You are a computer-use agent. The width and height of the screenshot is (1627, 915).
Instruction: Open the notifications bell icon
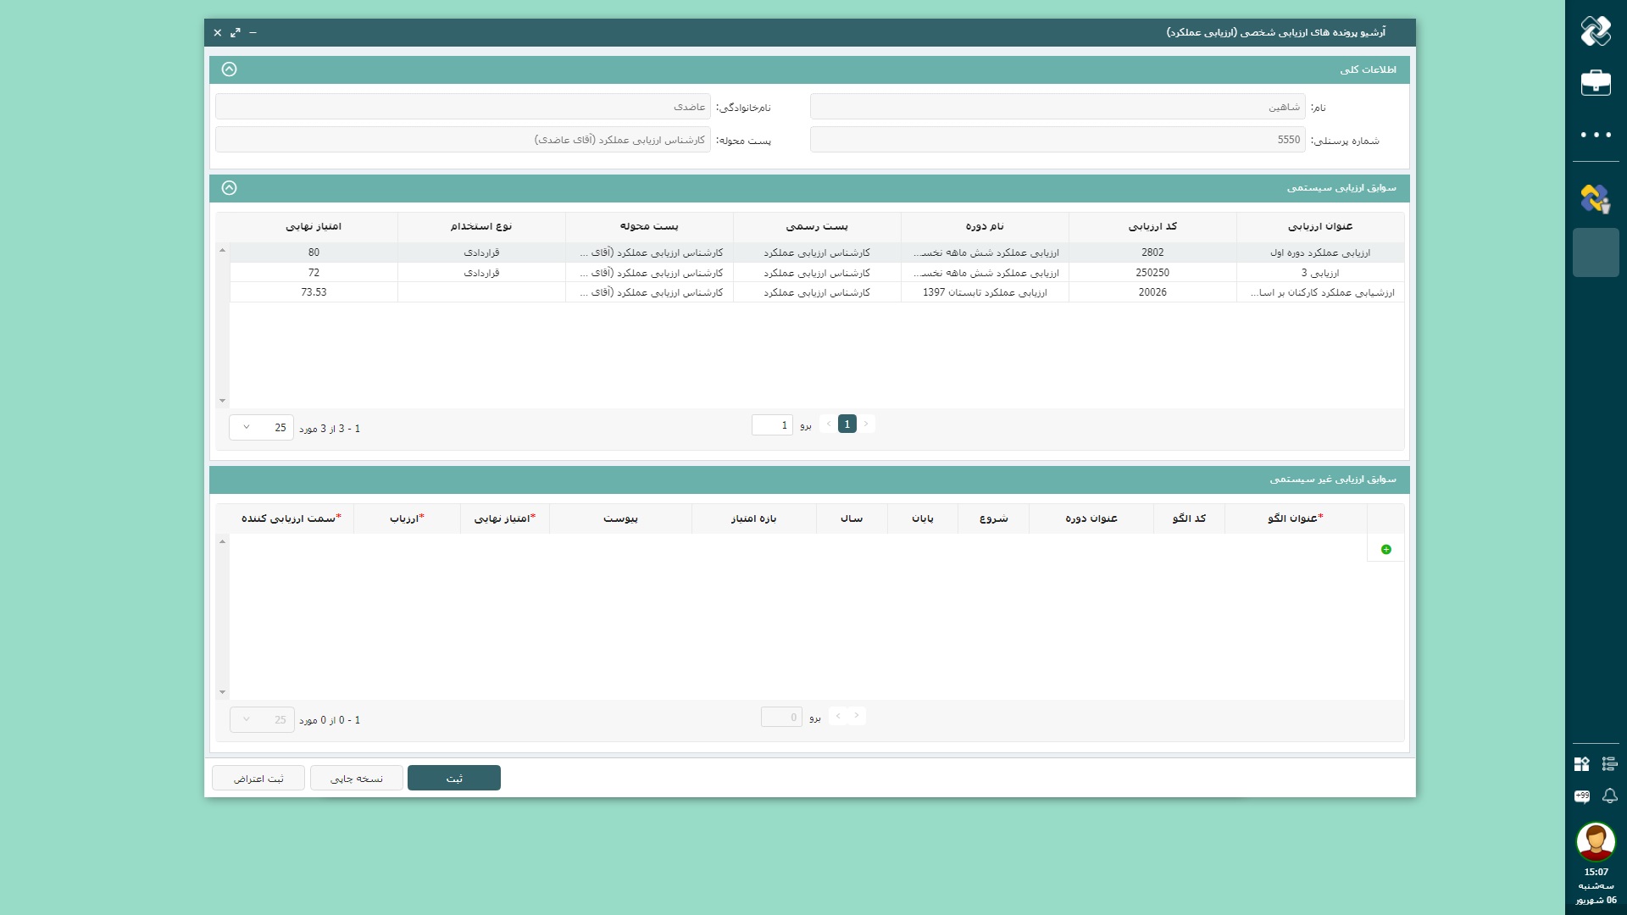tap(1609, 796)
